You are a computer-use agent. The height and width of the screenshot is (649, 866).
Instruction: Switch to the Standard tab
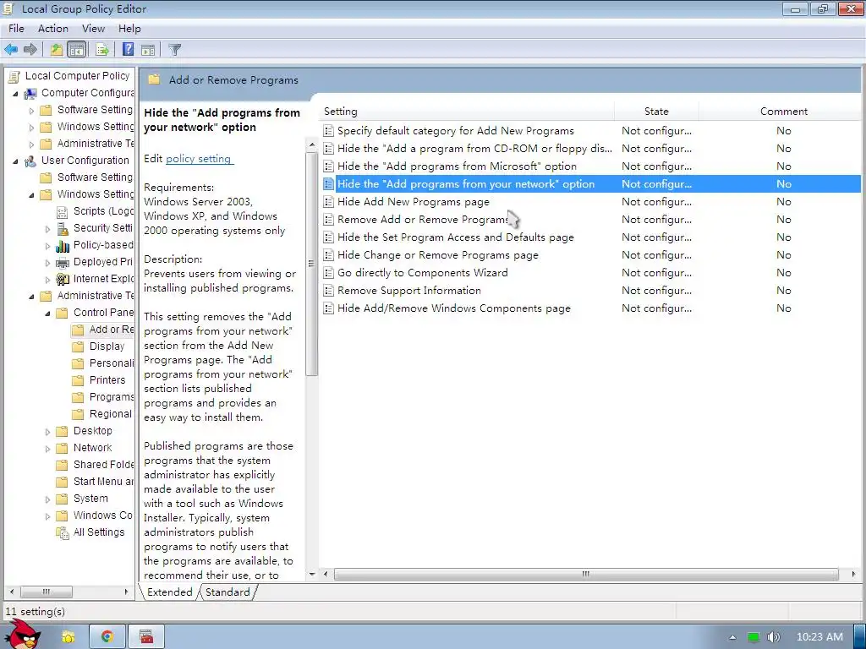point(227,592)
